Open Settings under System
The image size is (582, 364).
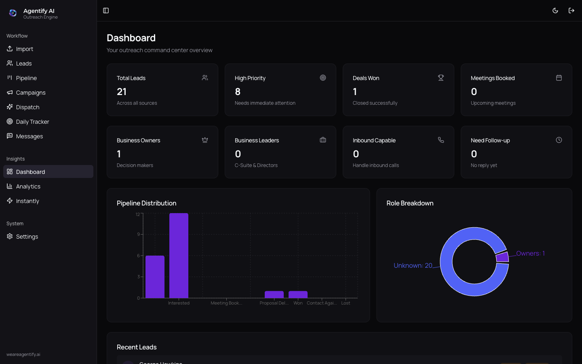(x=27, y=237)
